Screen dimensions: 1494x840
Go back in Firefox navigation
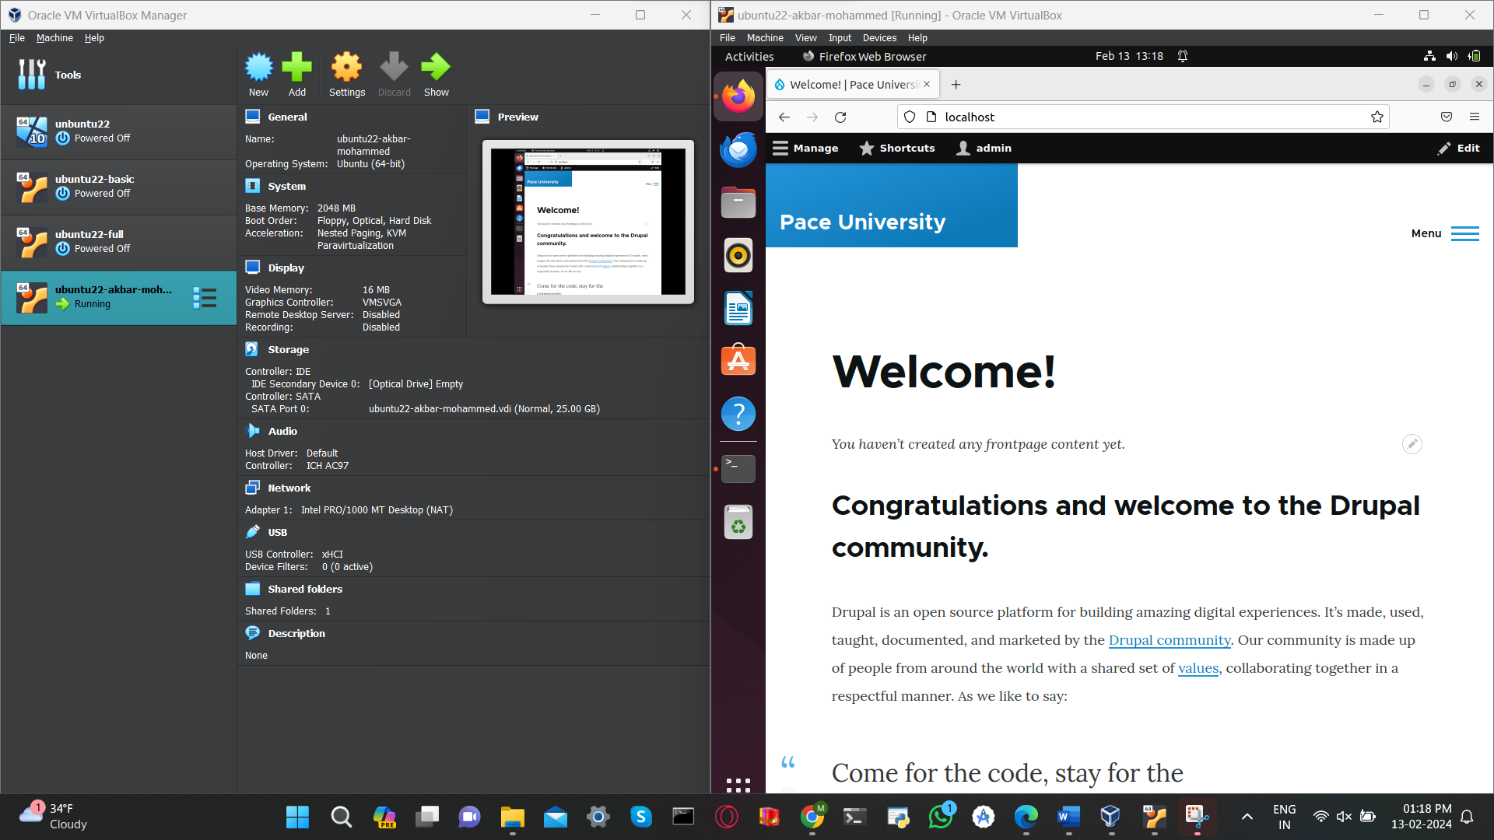784,117
